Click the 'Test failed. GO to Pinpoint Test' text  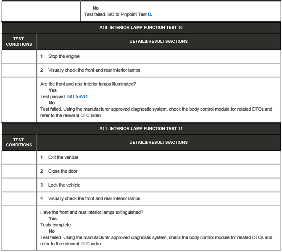115,14
